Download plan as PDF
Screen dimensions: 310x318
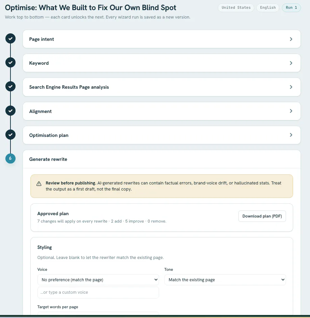click(x=262, y=216)
